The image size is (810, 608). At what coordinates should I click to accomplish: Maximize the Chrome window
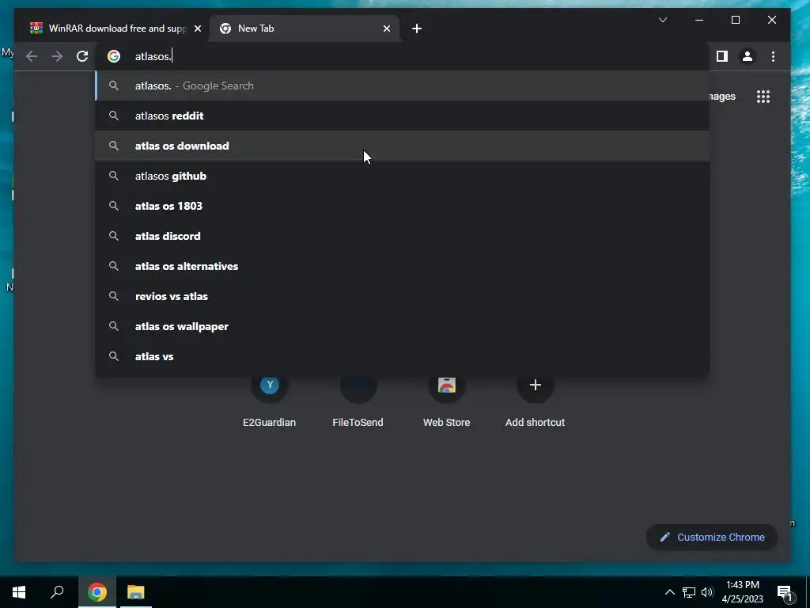pos(736,20)
